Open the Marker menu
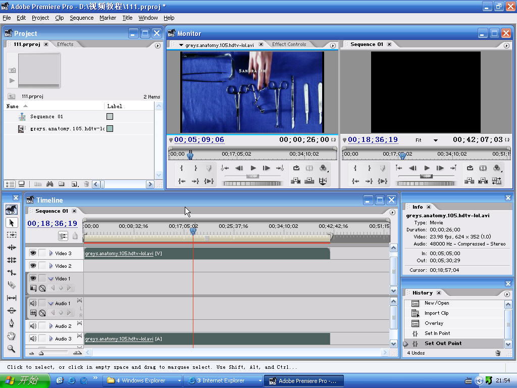Image resolution: width=517 pixels, height=388 pixels. [108, 18]
